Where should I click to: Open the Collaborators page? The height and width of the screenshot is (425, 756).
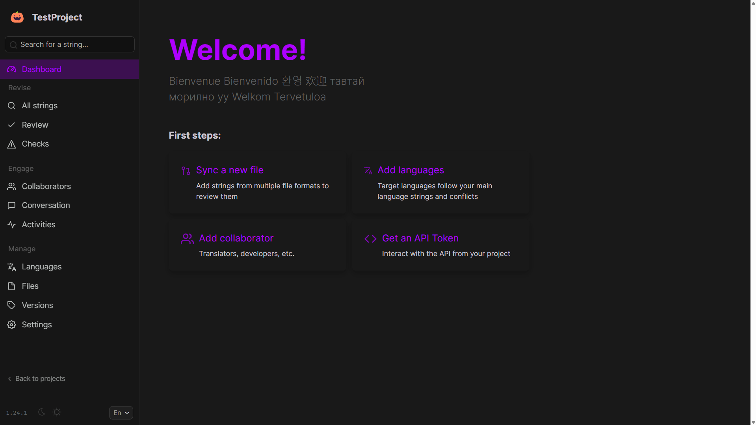[x=46, y=186]
